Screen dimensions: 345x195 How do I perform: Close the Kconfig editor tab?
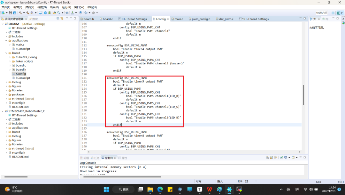[x=168, y=19]
